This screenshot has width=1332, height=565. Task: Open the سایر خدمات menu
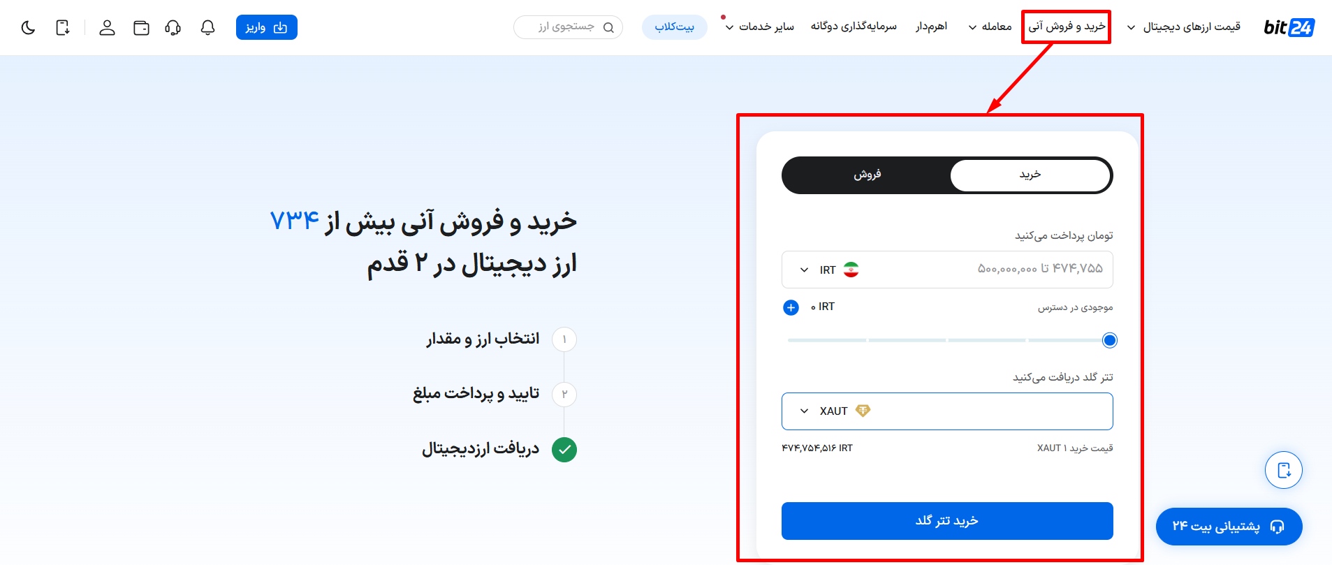(x=760, y=27)
